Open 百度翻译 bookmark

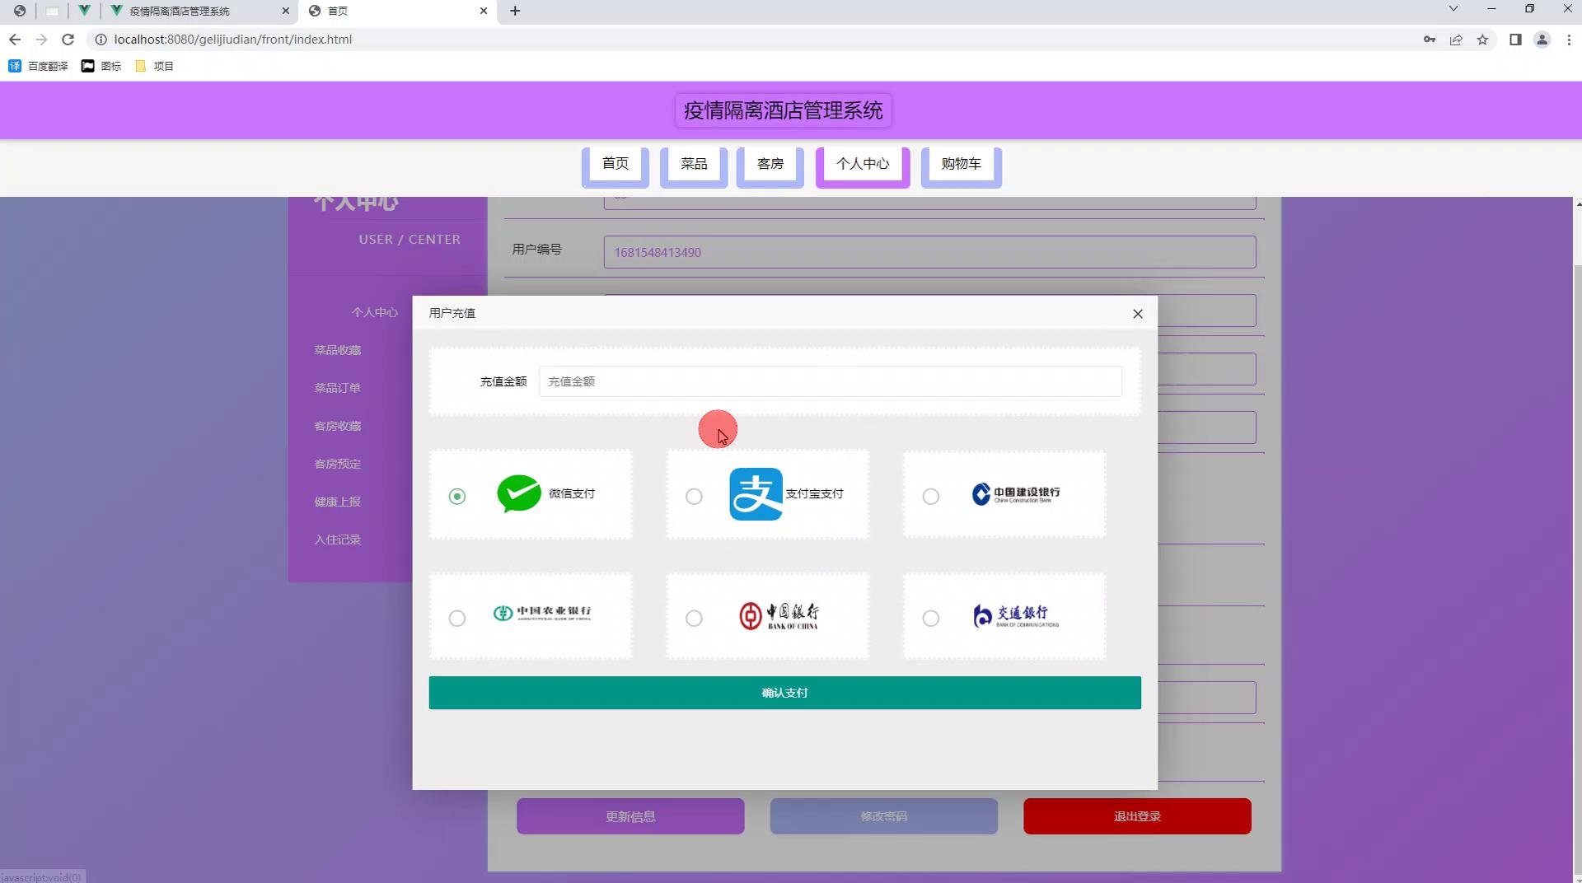[38, 66]
